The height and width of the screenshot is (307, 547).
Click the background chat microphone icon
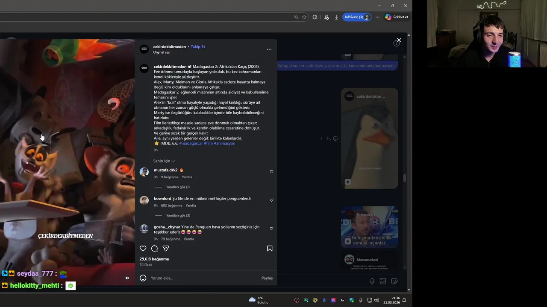point(372,281)
